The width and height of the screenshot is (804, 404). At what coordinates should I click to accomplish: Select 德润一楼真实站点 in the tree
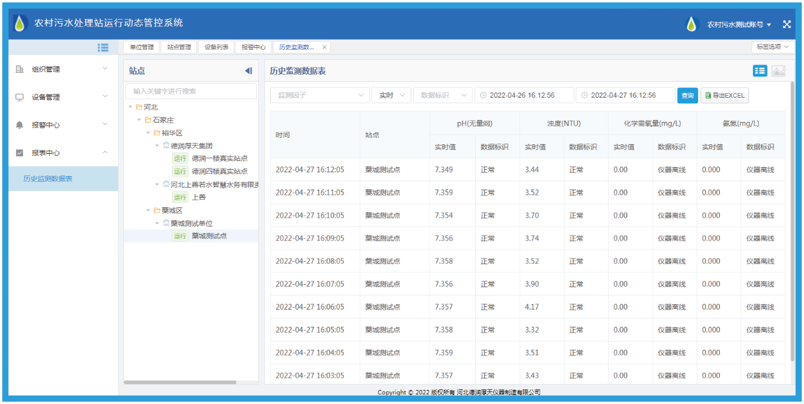tap(220, 158)
